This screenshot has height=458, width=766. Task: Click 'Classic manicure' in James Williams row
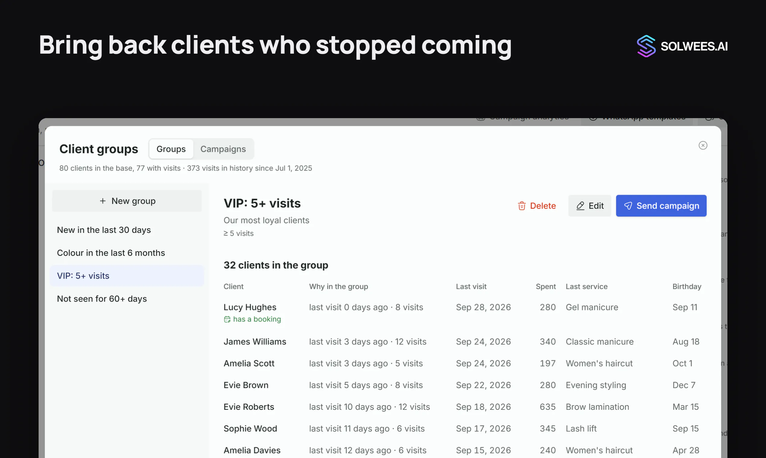coord(600,342)
